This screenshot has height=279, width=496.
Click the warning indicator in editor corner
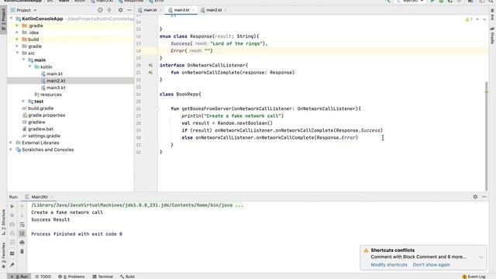469,19
